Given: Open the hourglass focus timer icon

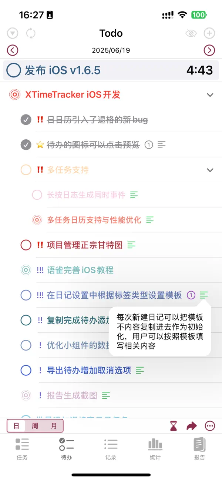Looking at the screenshot, I should point(173,426).
